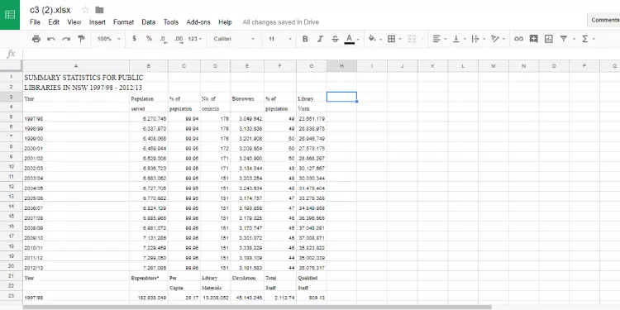Click the horizontal scrollbar

coord(257,307)
